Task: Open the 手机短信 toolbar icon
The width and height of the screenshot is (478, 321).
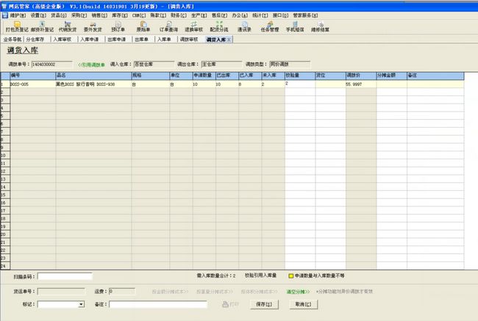Action: click(x=295, y=26)
